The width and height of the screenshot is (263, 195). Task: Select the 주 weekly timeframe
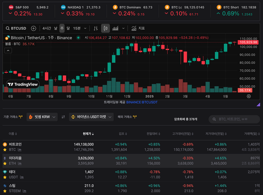62,28
